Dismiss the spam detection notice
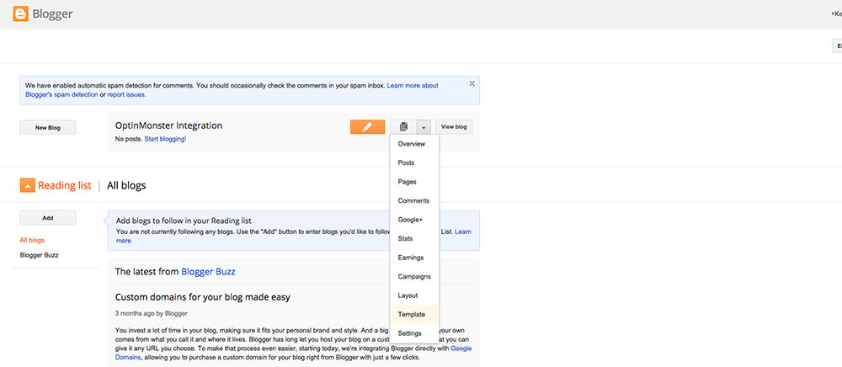Image resolution: width=842 pixels, height=367 pixels. click(x=472, y=83)
